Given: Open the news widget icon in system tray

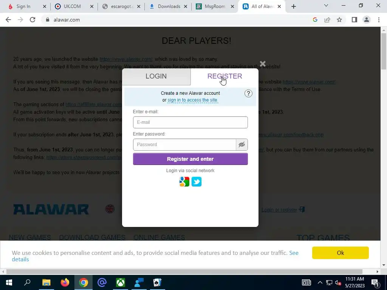Looking at the screenshot, I should pos(306,282).
